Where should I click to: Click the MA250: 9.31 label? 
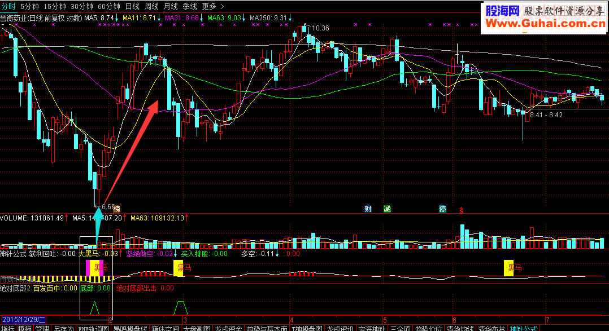point(268,18)
